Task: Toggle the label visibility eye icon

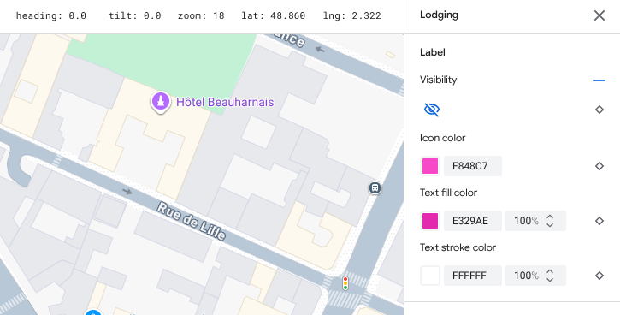Action: [x=431, y=110]
